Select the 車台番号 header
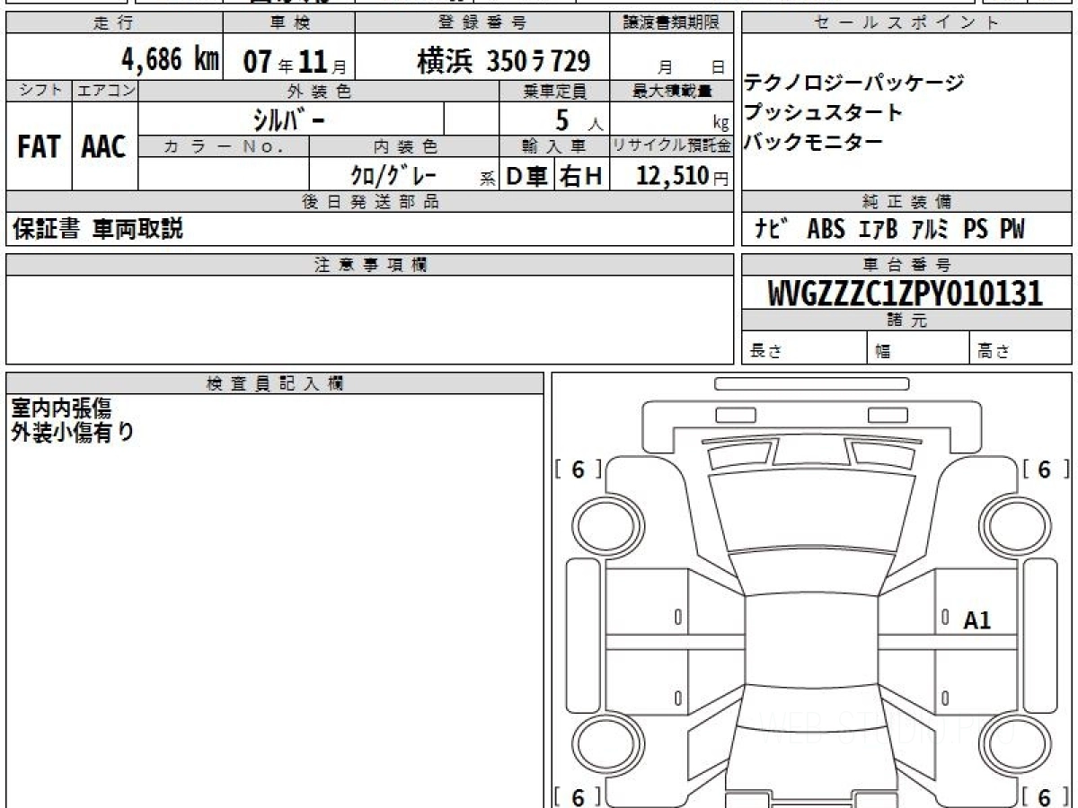 pyautogui.click(x=906, y=264)
